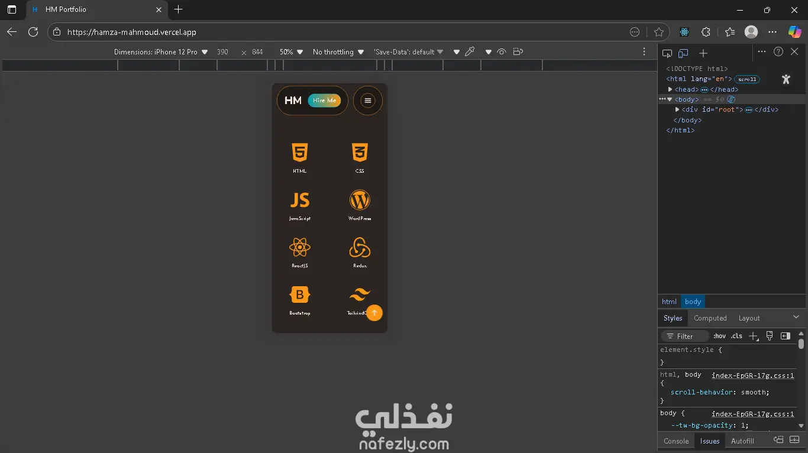Open a new browser tab

(178, 9)
